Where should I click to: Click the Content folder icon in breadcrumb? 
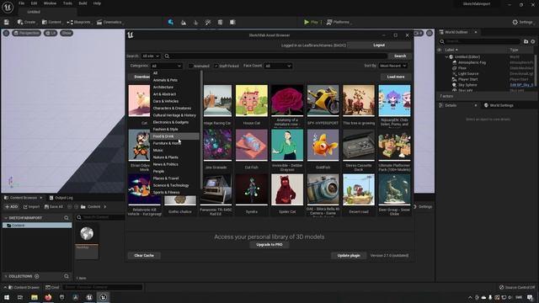point(83,207)
